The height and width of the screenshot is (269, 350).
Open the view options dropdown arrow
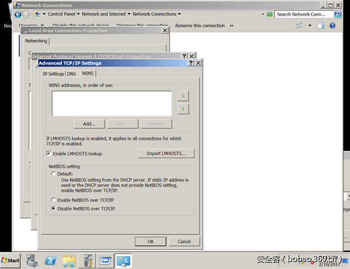pyautogui.click(x=310, y=26)
